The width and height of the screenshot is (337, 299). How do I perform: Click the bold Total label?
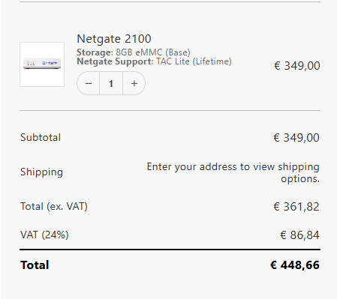click(x=35, y=265)
